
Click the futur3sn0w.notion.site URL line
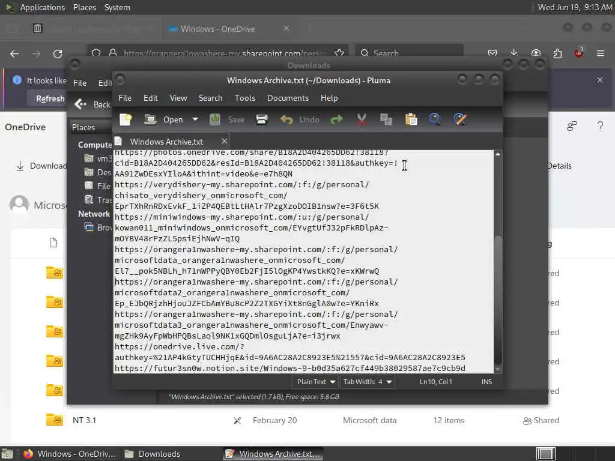pyautogui.click(x=290, y=368)
